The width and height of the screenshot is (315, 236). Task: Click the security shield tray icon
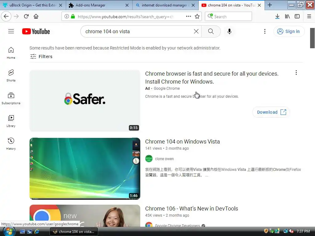click(266, 231)
